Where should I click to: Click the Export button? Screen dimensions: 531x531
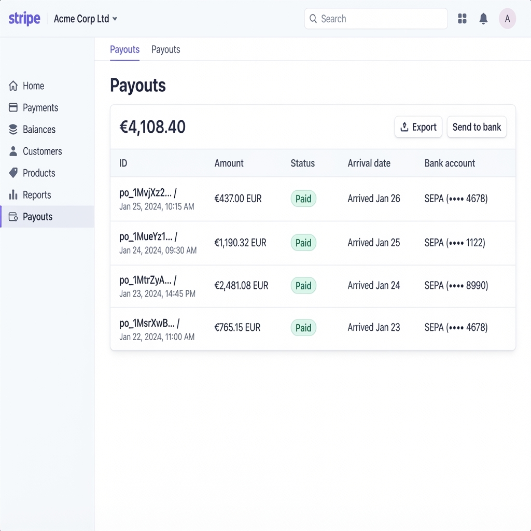coord(418,127)
